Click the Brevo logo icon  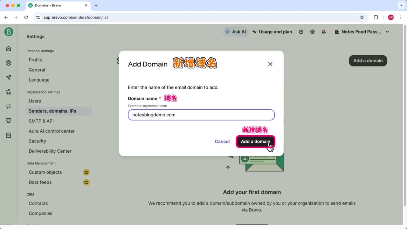[x=9, y=32]
